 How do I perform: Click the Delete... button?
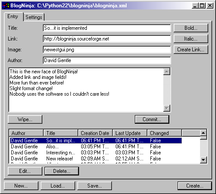pyautogui.click(x=62, y=171)
